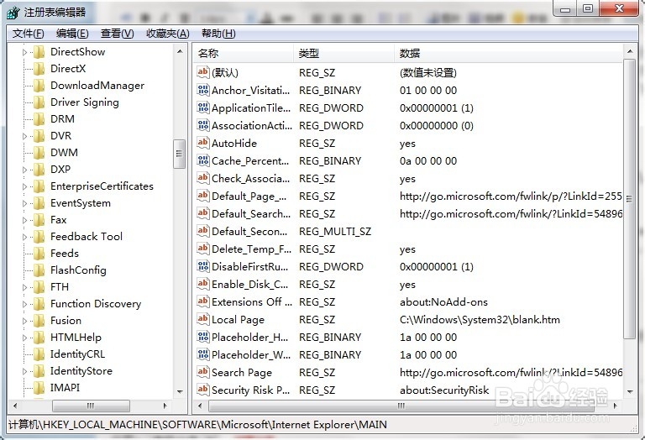The image size is (645, 440).
Task: Open the 编辑(E) menu
Action: pos(72,34)
